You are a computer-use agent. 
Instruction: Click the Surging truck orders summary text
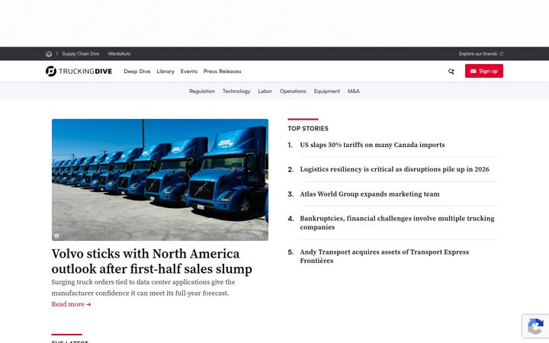143,287
